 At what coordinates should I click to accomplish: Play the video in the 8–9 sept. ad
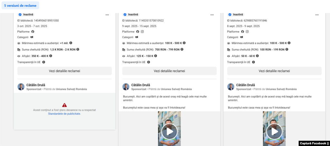274,131
